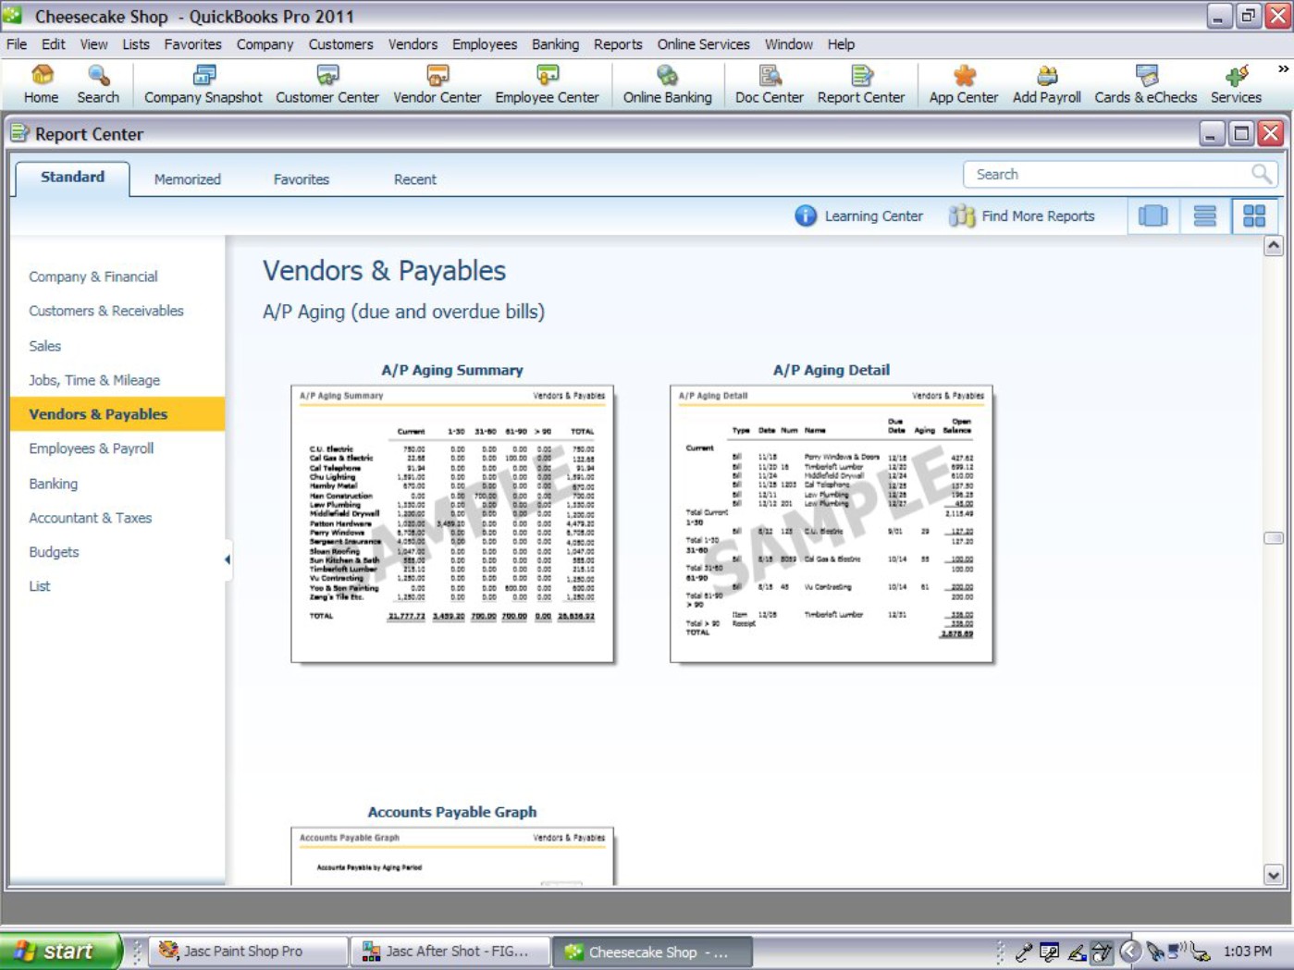Open the Vendors menu
The width and height of the screenshot is (1294, 970).
tap(413, 44)
